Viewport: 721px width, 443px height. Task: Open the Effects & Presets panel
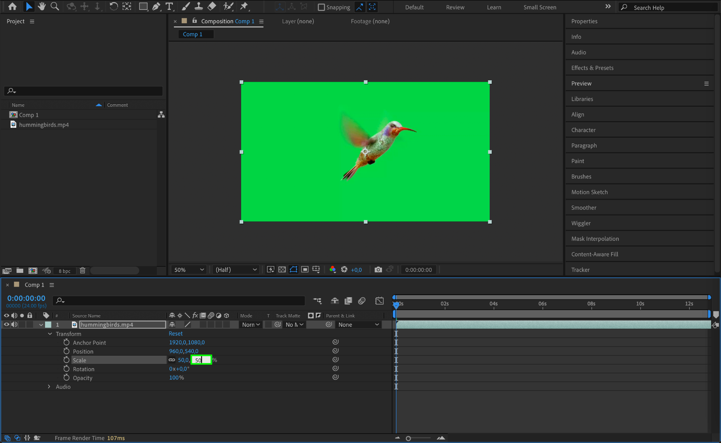point(592,68)
